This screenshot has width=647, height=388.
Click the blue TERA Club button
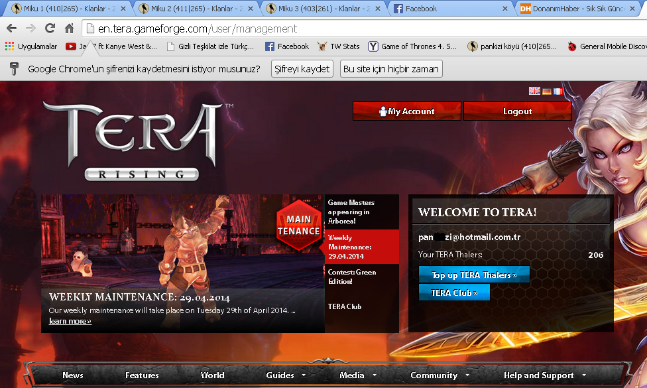click(x=454, y=292)
